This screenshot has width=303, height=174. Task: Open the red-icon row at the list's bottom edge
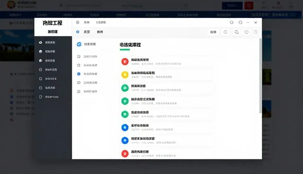pos(167,154)
